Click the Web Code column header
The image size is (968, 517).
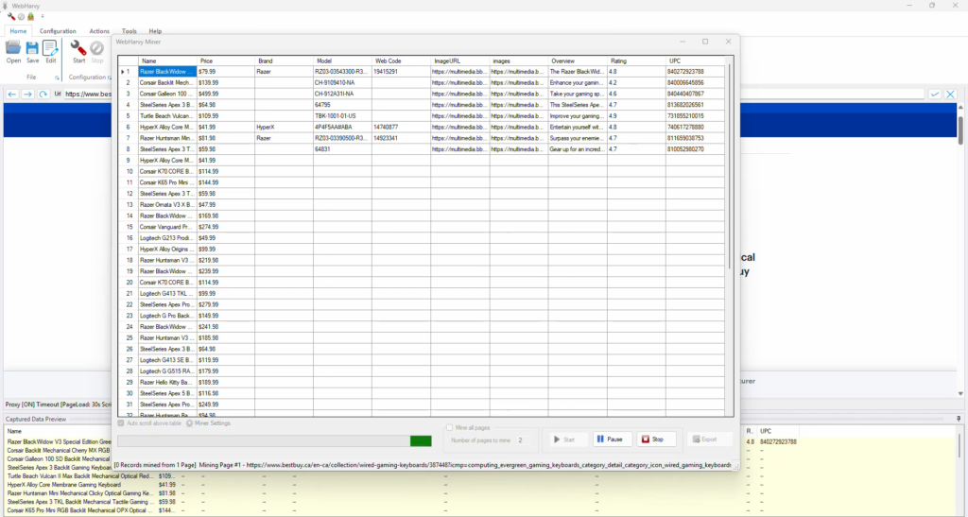coord(401,61)
